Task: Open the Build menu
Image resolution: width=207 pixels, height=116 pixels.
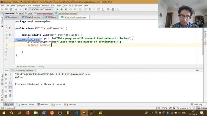Action: tap(53, 5)
